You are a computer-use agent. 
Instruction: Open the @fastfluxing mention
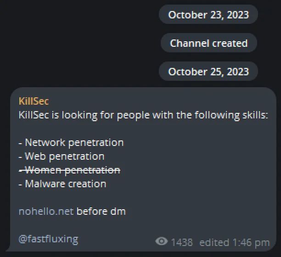pyautogui.click(x=48, y=239)
